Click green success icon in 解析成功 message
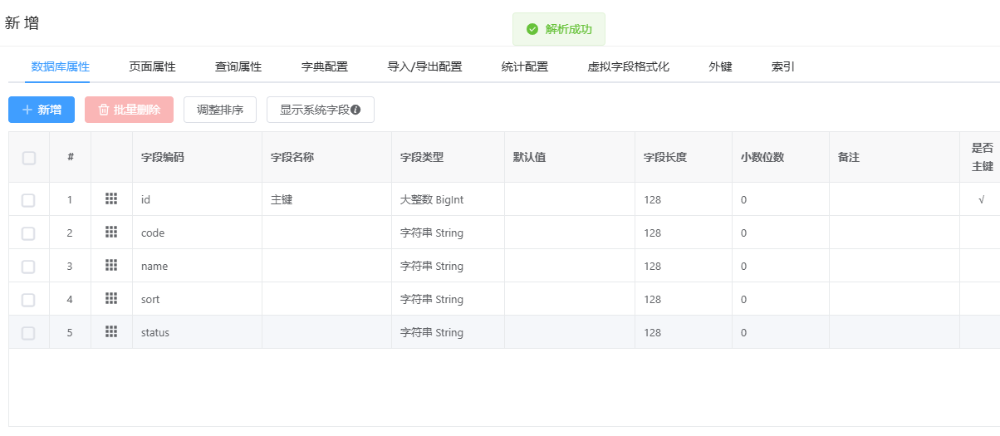 tap(532, 29)
